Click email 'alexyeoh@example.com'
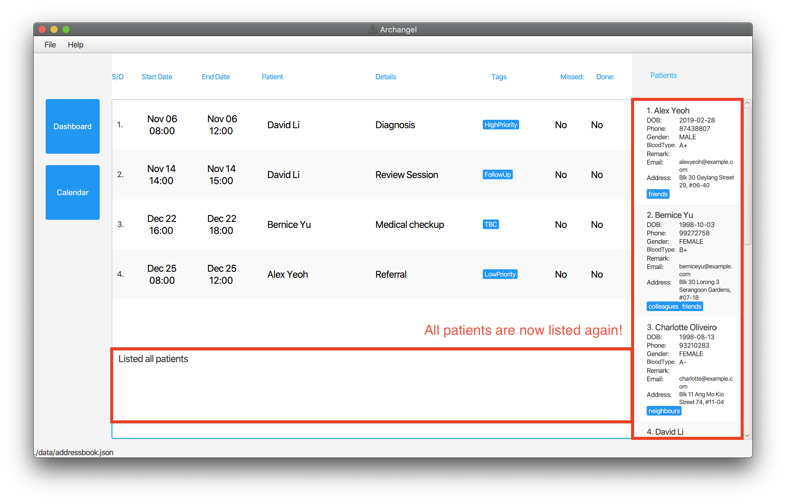The image size is (786, 502). tap(706, 166)
